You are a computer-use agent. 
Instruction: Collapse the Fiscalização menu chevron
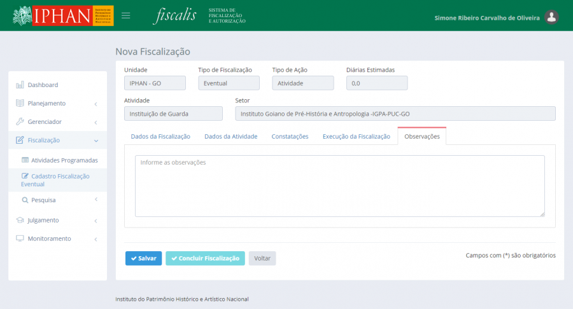[95, 141]
